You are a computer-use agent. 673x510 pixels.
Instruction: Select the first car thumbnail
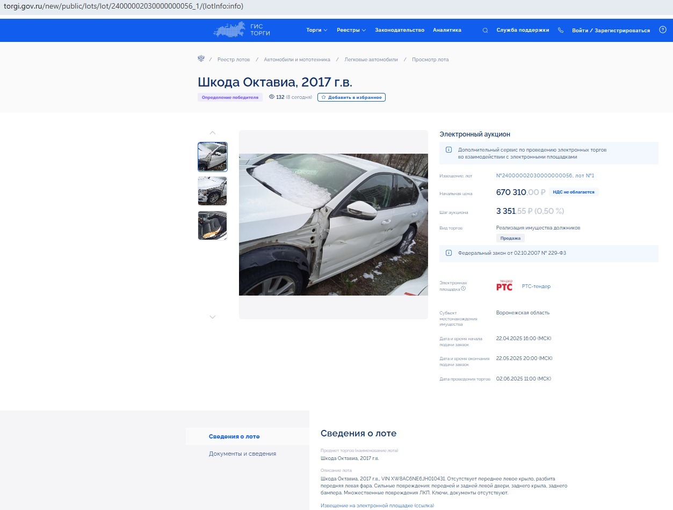[212, 156]
